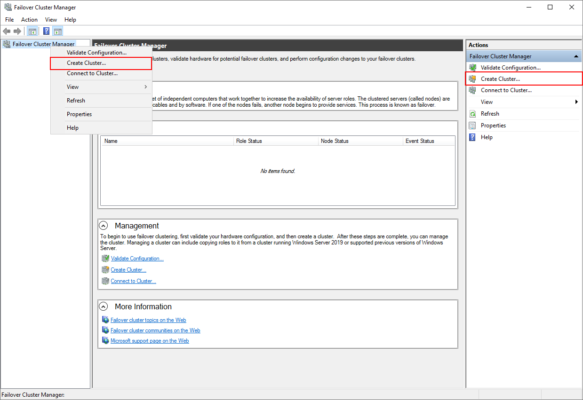Choose Help in the context menu
The image size is (583, 400).
click(101, 128)
